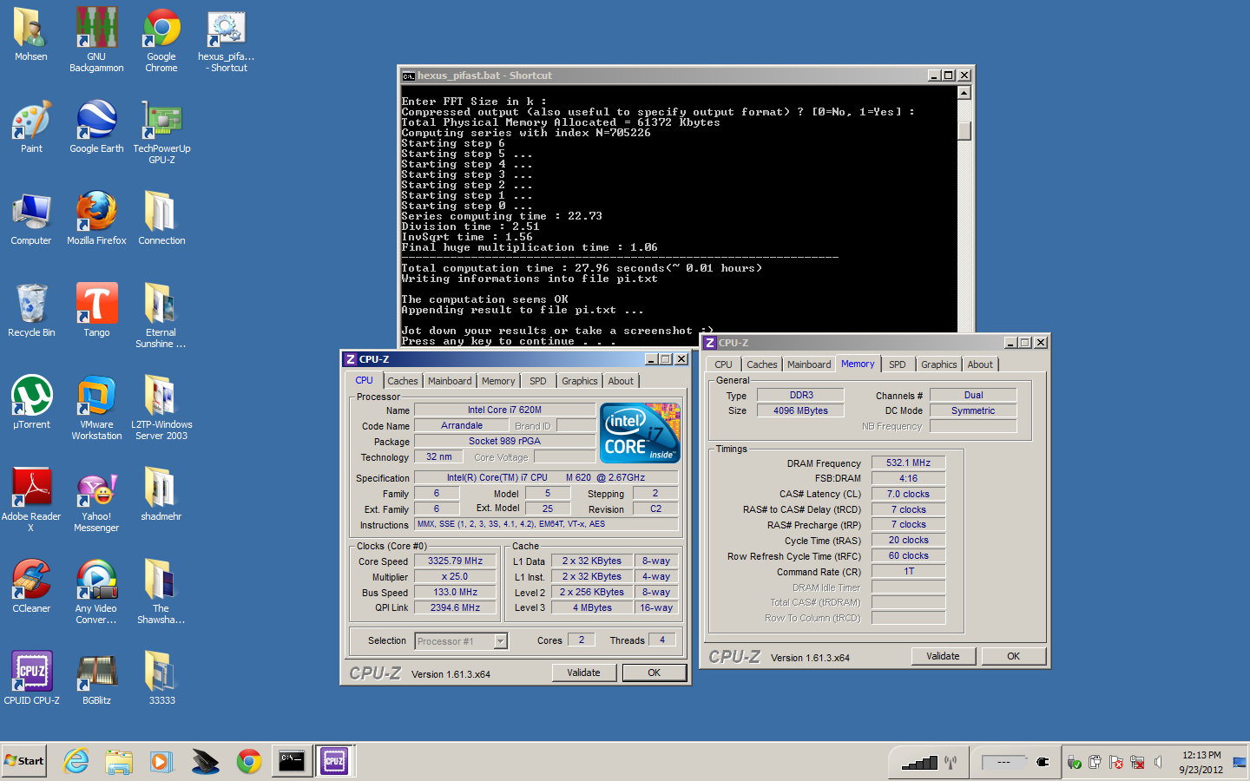
Task: Click the DRAM Frequency value 532.1 MHz
Action: coord(908,463)
